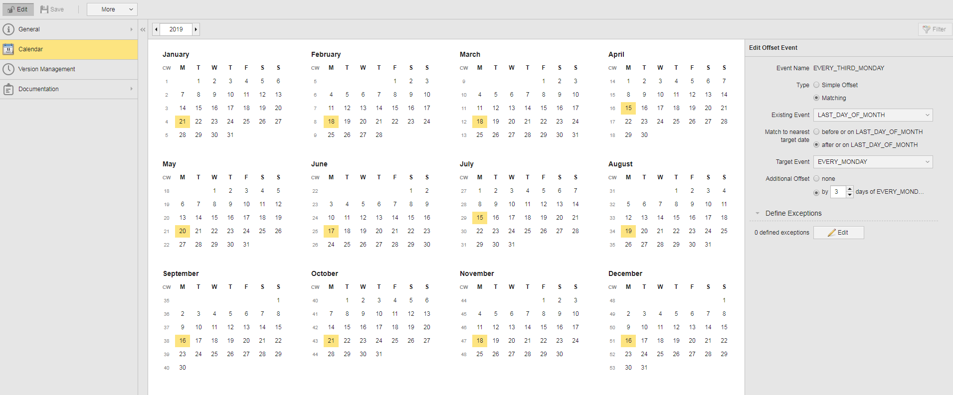The width and height of the screenshot is (953, 395).
Task: Click the Edit lock icon in toolbar
Action: pos(11,9)
